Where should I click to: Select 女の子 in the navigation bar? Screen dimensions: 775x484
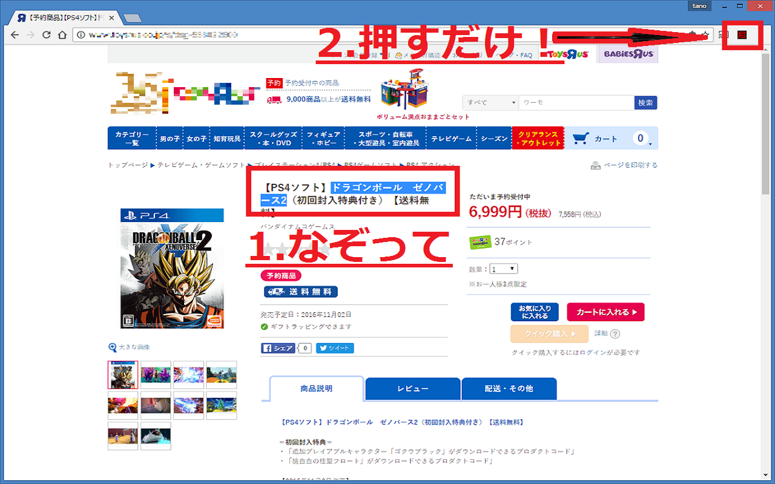(x=196, y=139)
